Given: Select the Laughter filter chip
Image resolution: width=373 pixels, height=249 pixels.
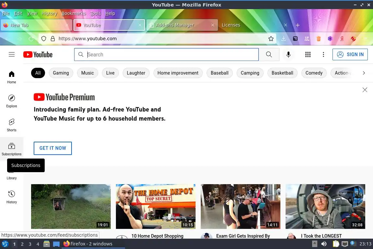Looking at the screenshot, I should (x=136, y=73).
